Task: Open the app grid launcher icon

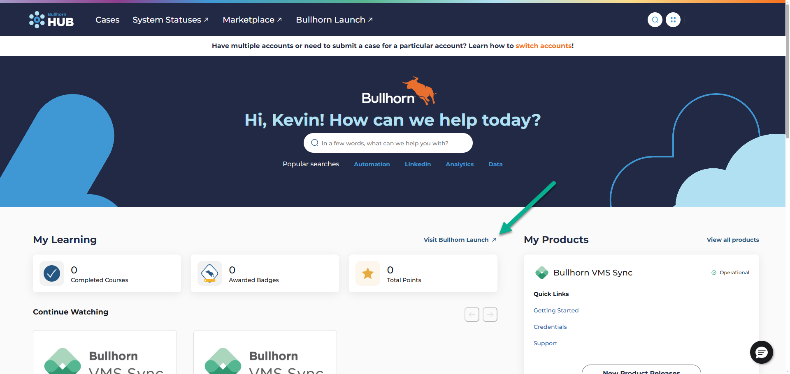Action: click(x=673, y=20)
